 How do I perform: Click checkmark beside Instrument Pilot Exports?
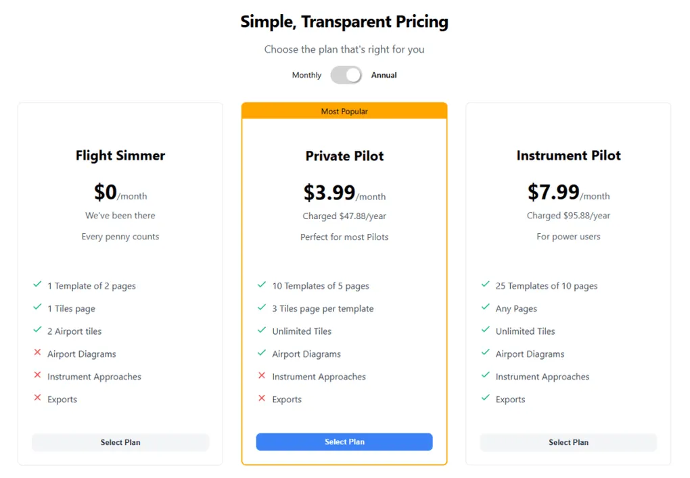tap(485, 398)
